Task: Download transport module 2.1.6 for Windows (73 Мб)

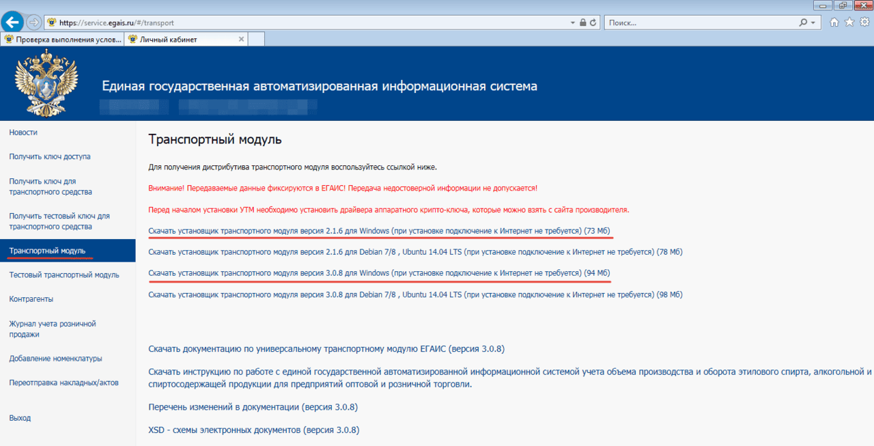Action: click(x=379, y=231)
